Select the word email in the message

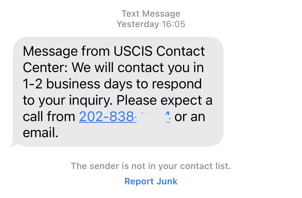(x=41, y=133)
